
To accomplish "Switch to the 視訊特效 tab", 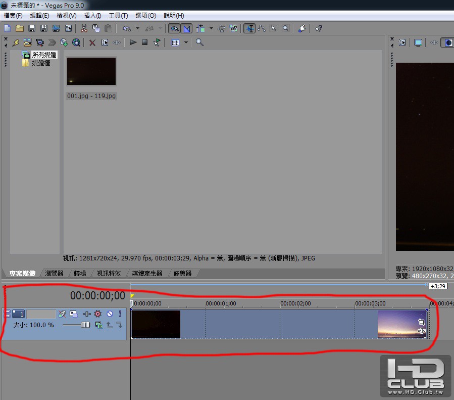I will coord(109,274).
